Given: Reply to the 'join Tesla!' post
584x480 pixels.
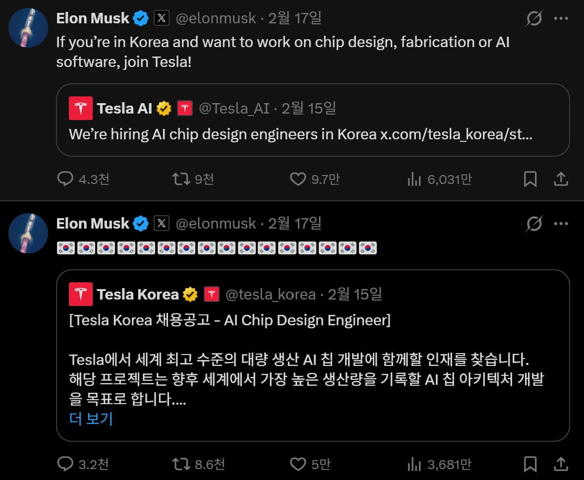Looking at the screenshot, I should [65, 179].
